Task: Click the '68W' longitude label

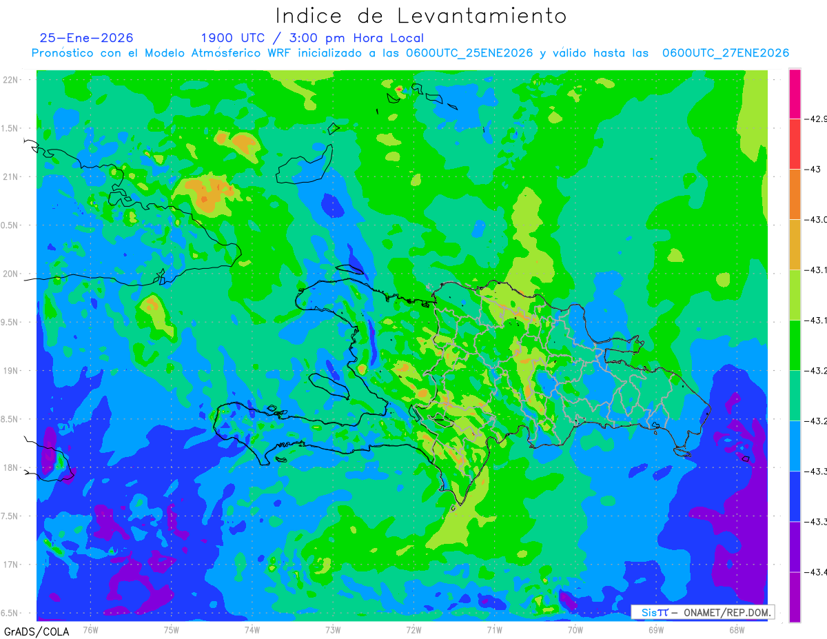Action: [x=737, y=629]
